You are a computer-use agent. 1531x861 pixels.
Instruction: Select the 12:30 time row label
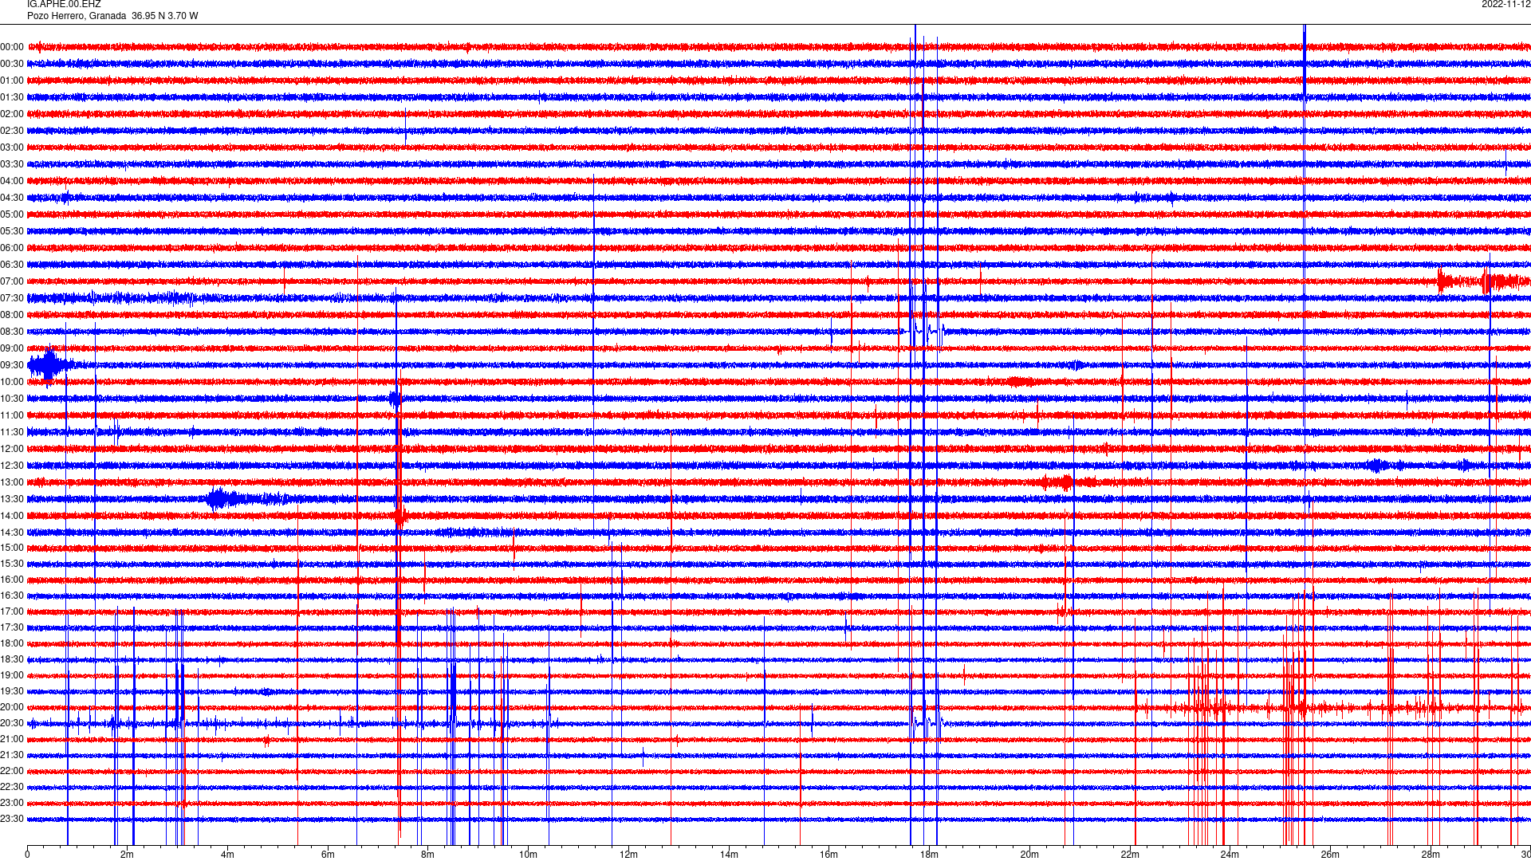12,466
